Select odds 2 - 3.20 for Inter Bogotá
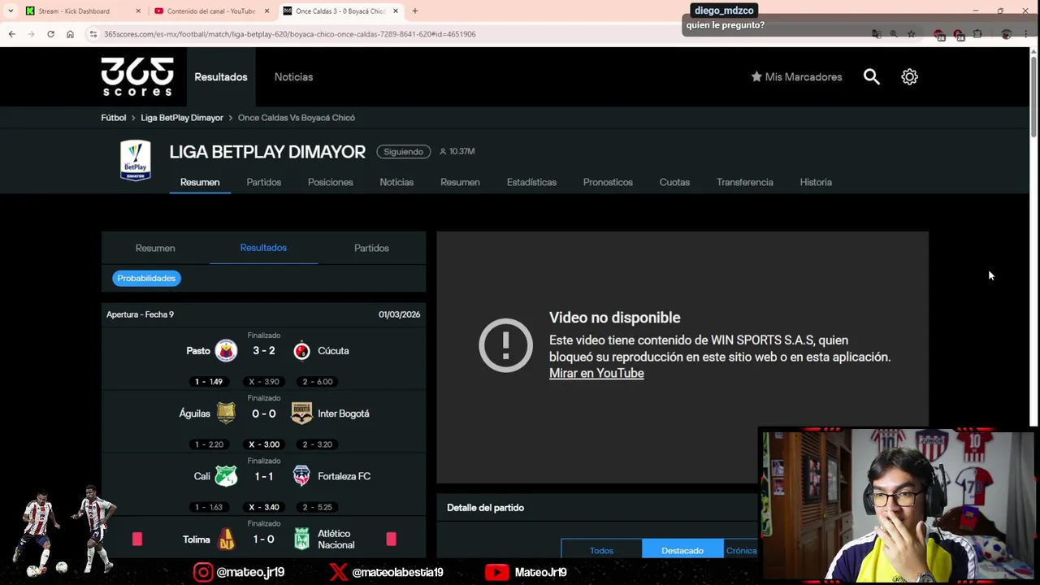The image size is (1040, 585). coord(318,444)
